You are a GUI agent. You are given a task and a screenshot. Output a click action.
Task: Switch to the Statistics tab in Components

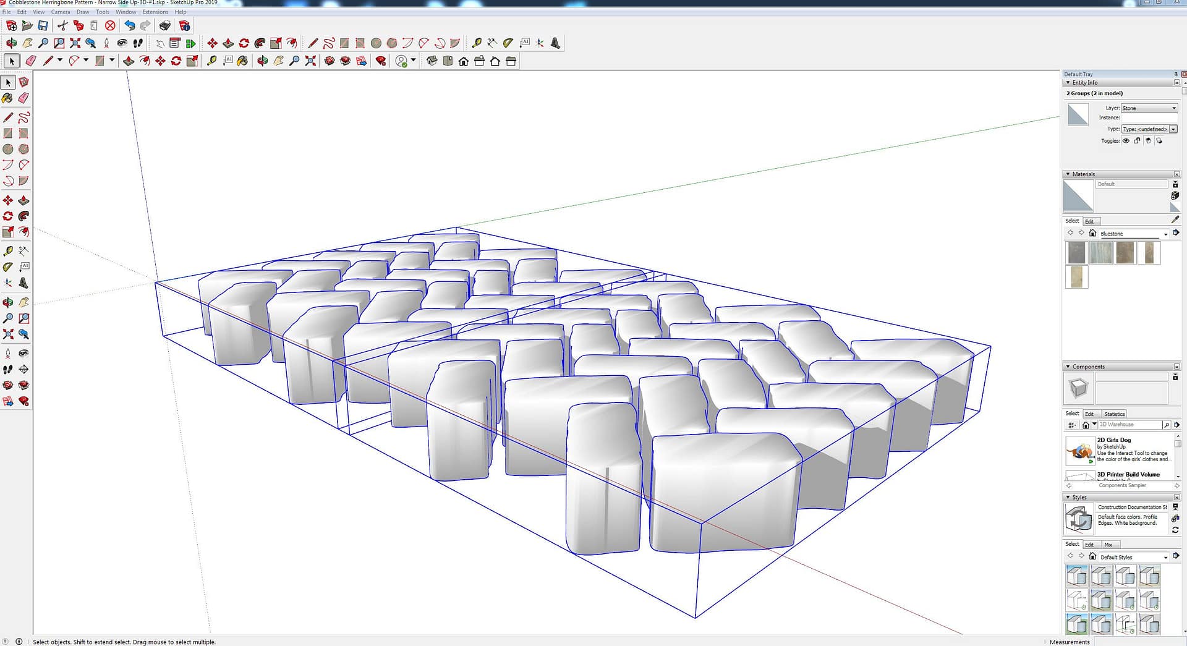point(1114,414)
